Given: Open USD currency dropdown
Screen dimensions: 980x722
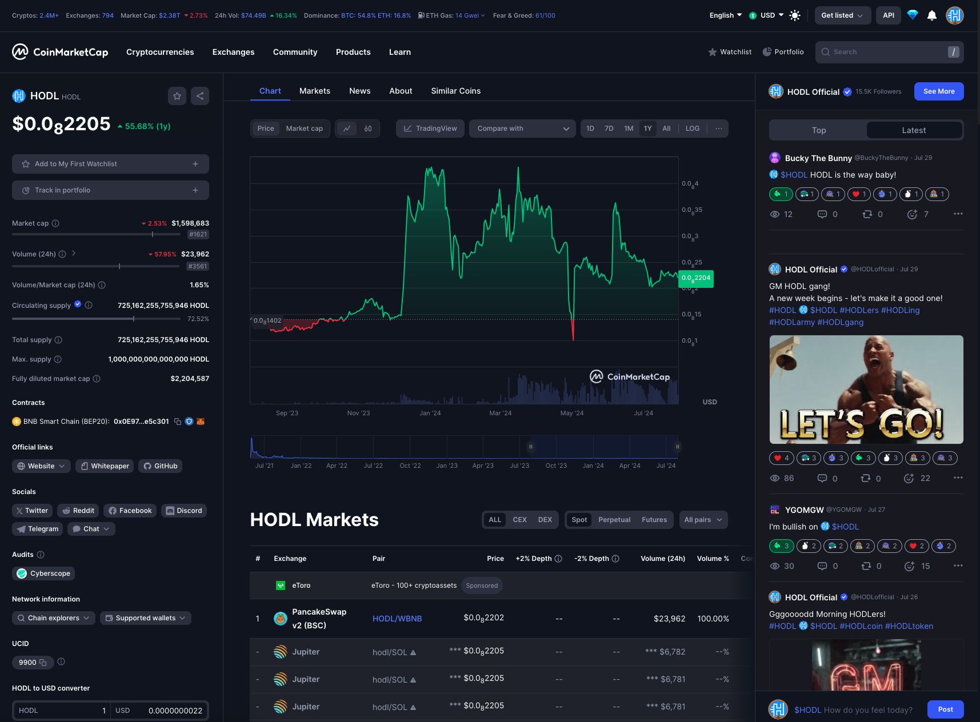Looking at the screenshot, I should click(766, 15).
